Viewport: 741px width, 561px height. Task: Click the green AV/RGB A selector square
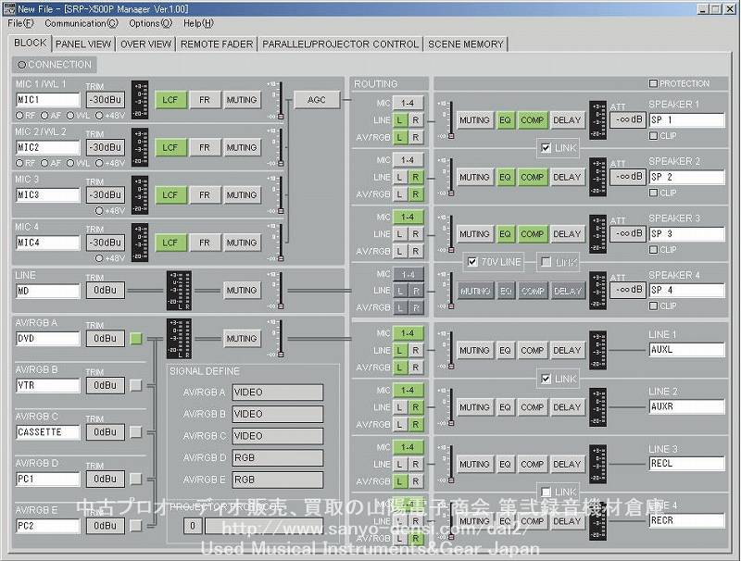pos(136,339)
